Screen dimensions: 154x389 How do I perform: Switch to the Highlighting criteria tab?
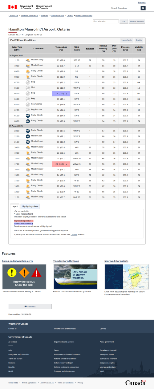pos(30,206)
